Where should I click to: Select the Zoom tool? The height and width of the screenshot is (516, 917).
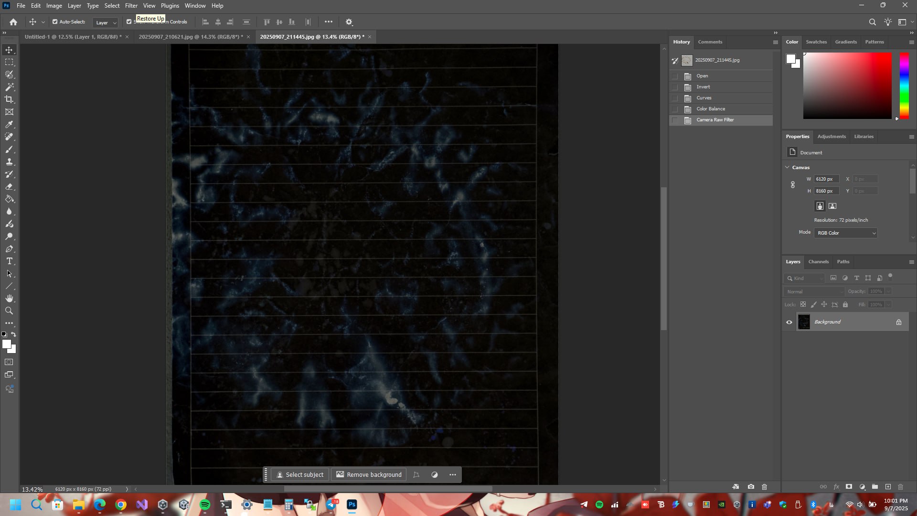(9, 311)
